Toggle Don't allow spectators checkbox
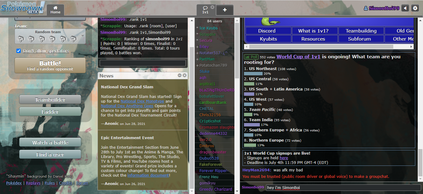The height and width of the screenshot is (194, 423). 19,51
